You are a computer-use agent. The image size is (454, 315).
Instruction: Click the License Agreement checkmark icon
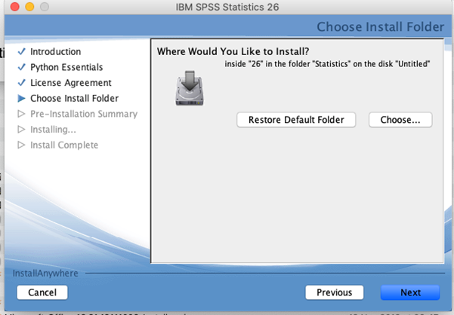pyautogui.click(x=21, y=83)
